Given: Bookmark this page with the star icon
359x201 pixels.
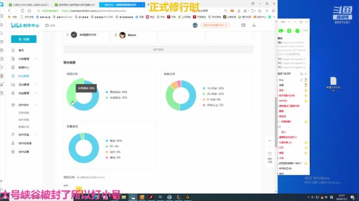Looking at the screenshot, I should 38,11.
